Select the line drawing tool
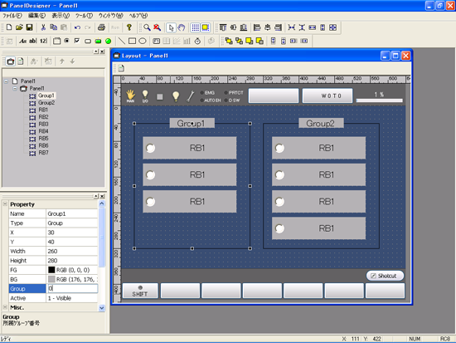The height and width of the screenshot is (343, 456). [x=122, y=41]
